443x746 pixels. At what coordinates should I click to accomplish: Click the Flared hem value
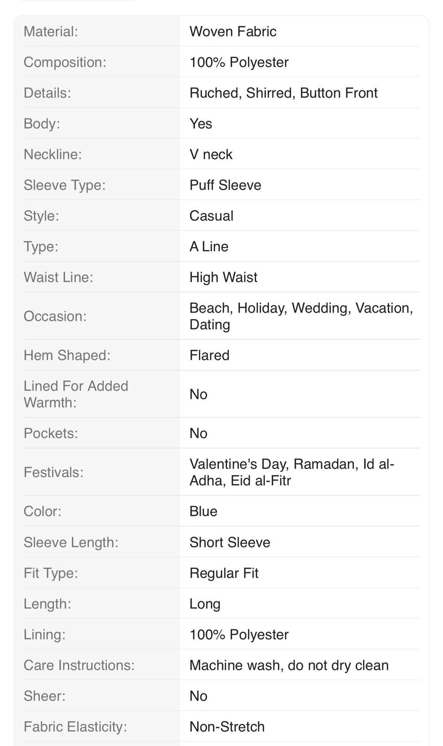pos(209,355)
